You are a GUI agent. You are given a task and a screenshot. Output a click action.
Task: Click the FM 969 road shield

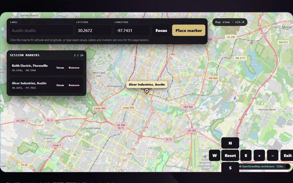tap(213, 78)
